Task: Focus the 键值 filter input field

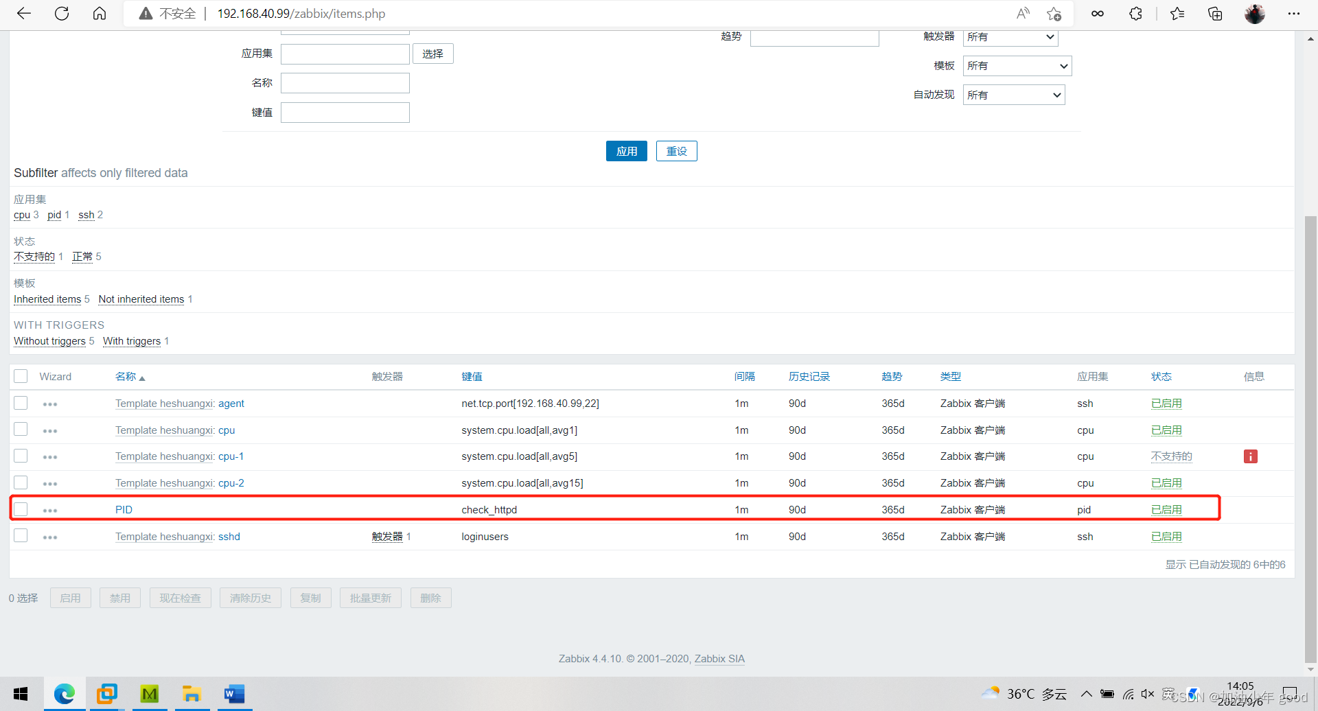Action: (x=345, y=113)
